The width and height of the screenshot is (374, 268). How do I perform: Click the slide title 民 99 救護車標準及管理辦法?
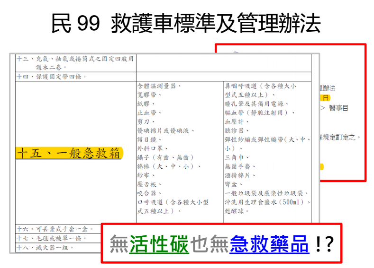(186, 23)
